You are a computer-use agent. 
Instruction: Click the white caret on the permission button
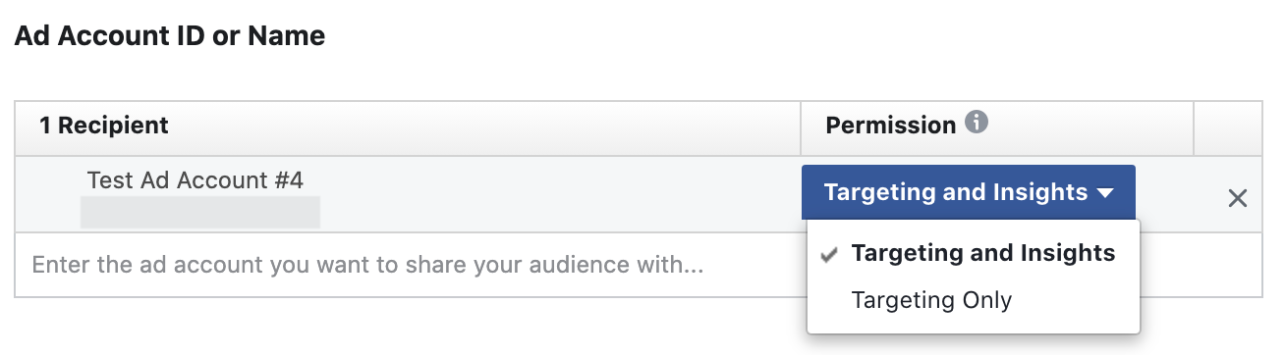(1105, 193)
